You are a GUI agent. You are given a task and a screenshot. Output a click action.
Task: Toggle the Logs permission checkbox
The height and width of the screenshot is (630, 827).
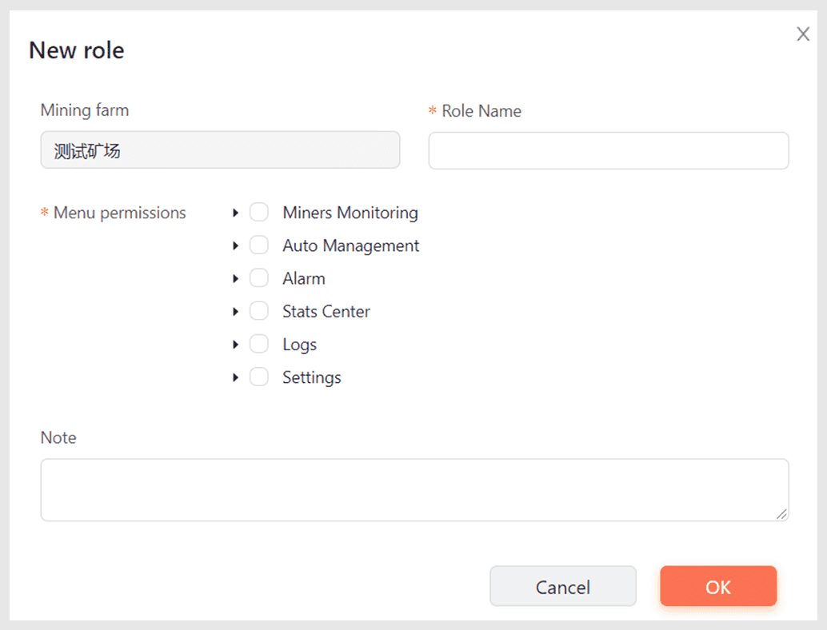click(x=259, y=345)
